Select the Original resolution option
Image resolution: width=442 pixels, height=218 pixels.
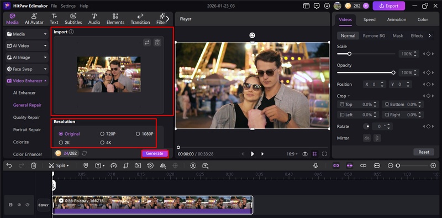70,134
